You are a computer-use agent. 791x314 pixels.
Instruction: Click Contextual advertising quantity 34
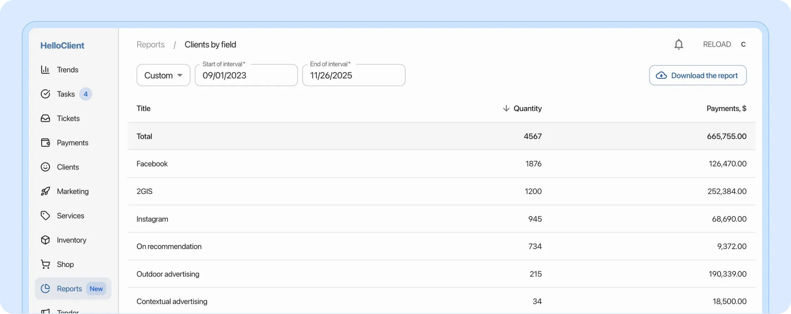coord(537,301)
